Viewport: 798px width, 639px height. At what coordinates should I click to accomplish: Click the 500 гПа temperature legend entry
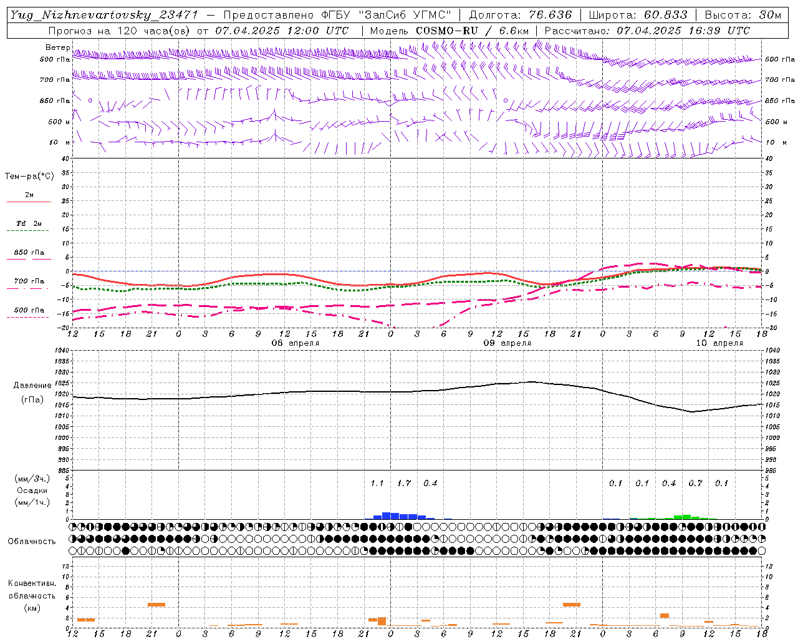click(x=29, y=310)
